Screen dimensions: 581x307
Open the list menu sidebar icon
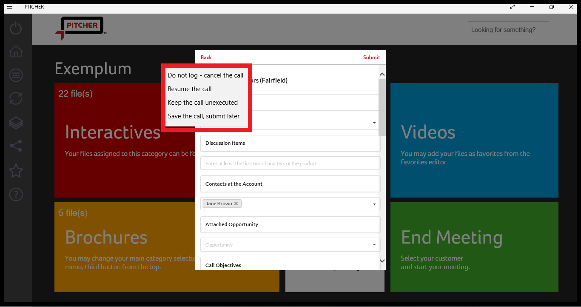coord(16,75)
